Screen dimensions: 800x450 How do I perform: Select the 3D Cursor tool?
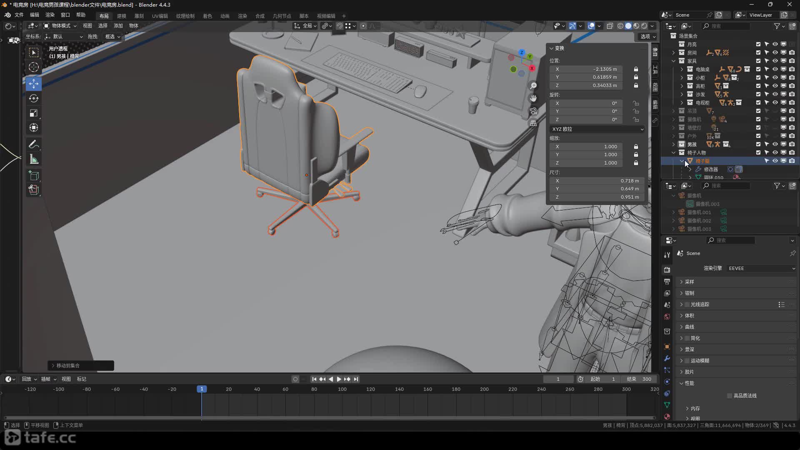(34, 67)
